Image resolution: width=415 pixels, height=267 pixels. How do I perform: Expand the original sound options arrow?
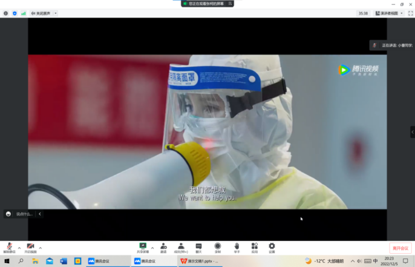pos(56,13)
